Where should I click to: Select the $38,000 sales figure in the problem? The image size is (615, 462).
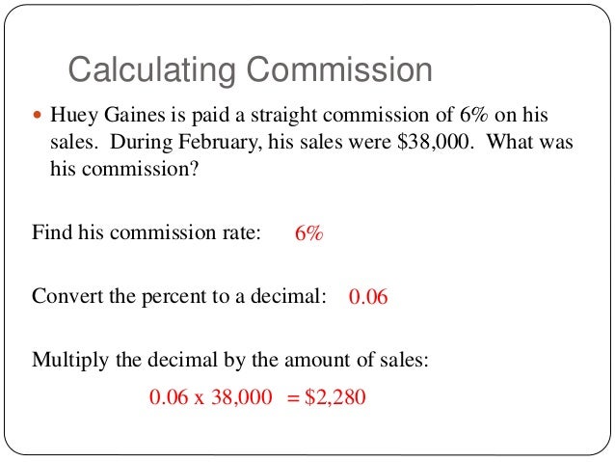pos(433,142)
